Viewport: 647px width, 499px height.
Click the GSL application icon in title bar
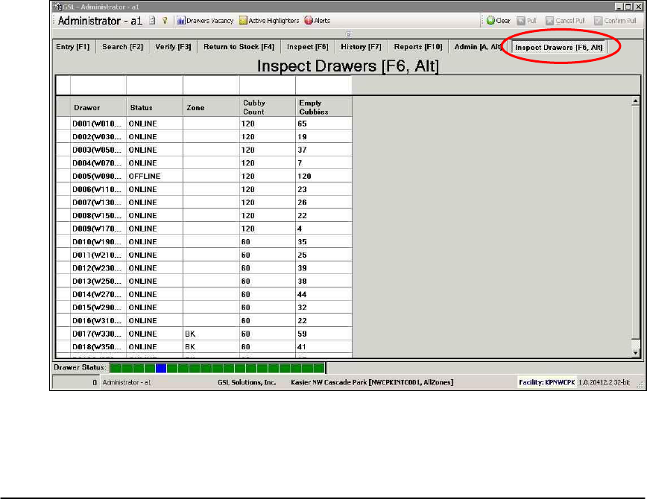coord(57,7)
